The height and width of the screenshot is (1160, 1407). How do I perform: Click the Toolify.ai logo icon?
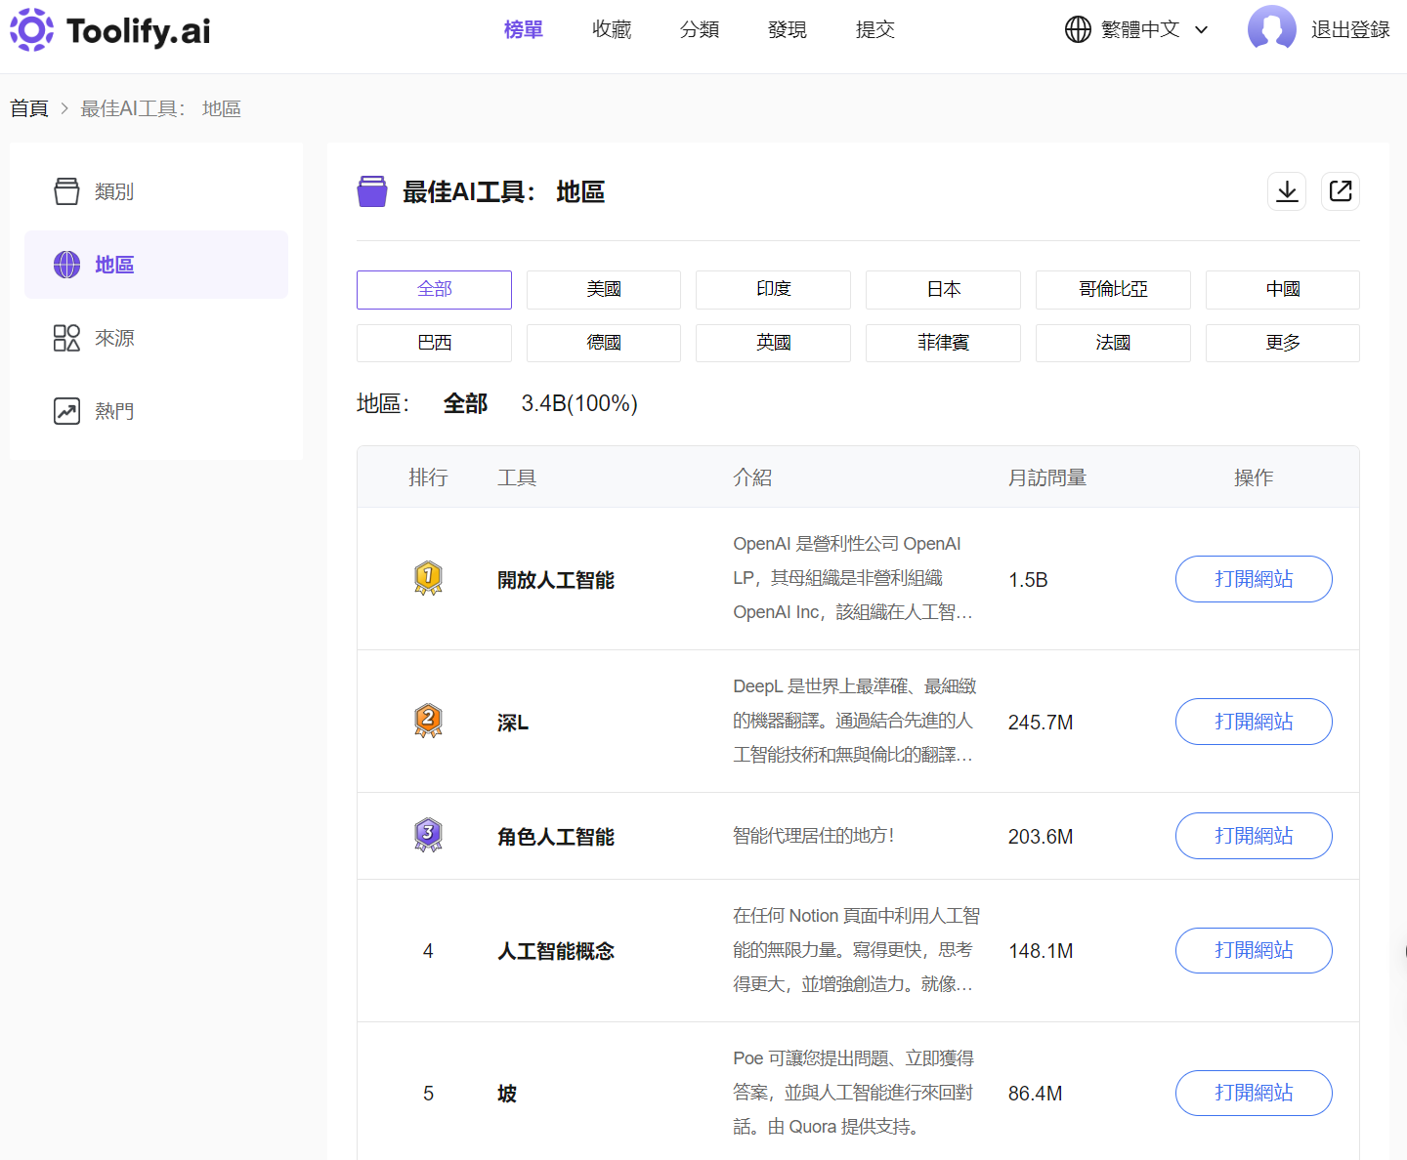(x=32, y=30)
